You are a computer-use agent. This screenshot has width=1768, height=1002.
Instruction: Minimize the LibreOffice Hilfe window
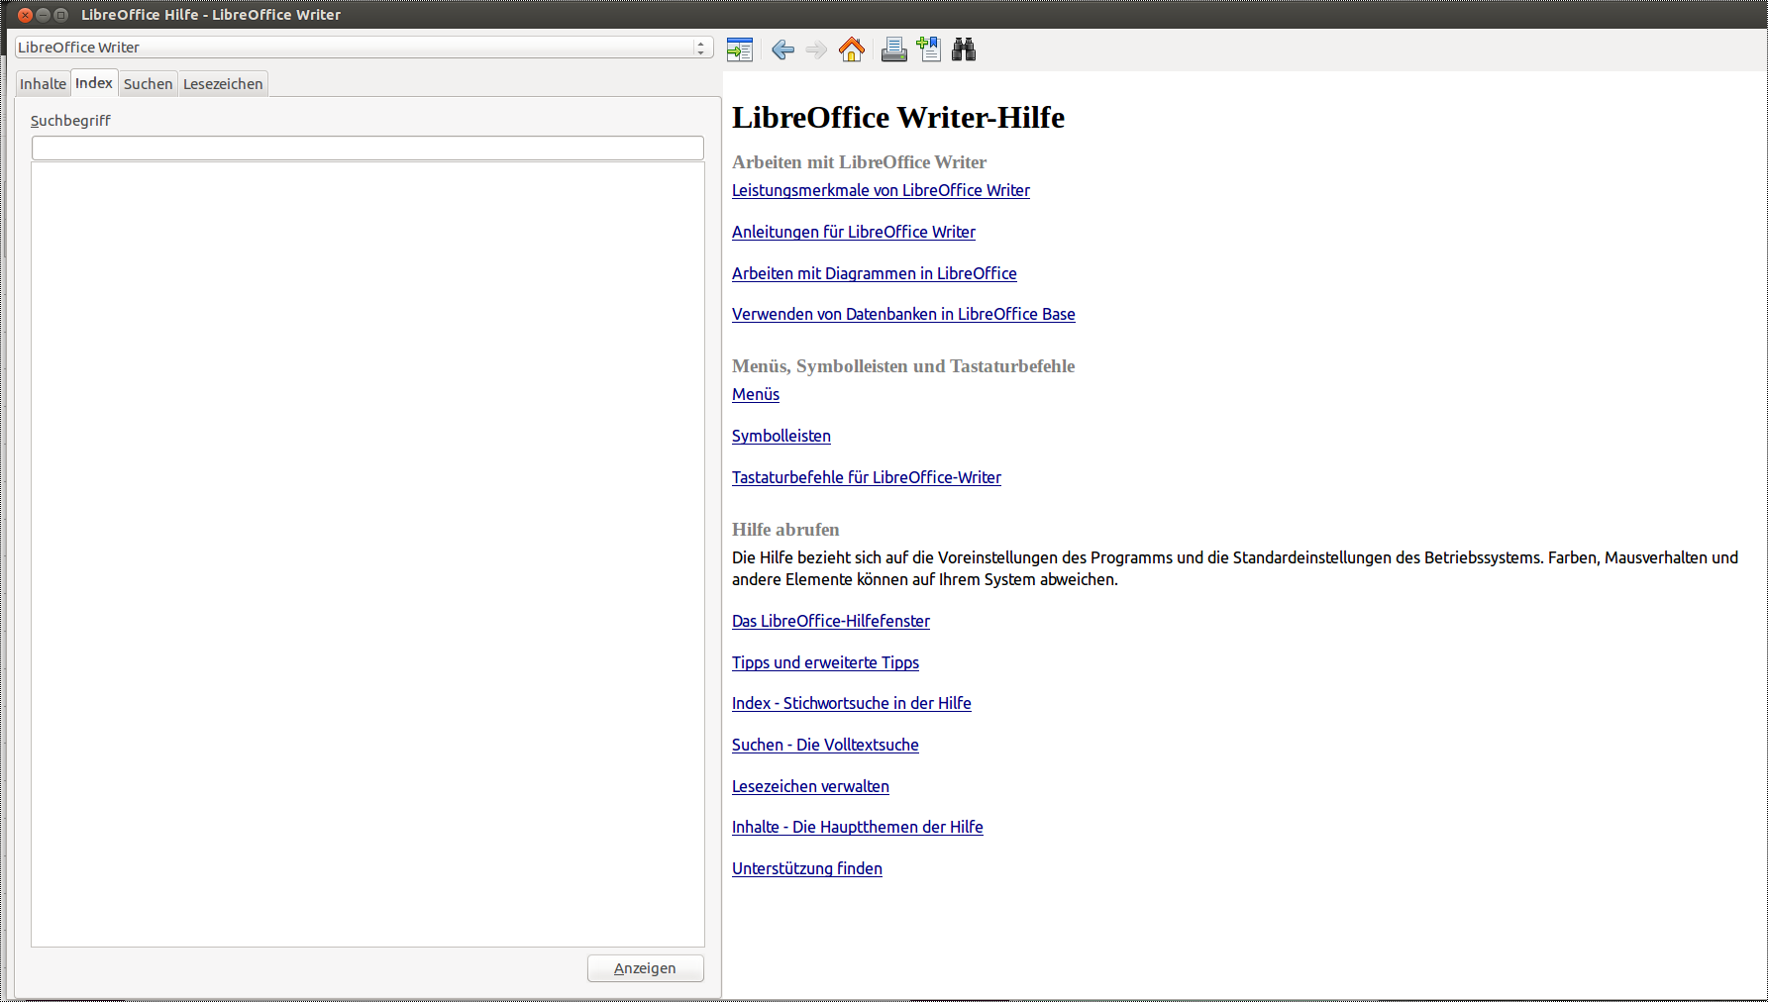[44, 15]
